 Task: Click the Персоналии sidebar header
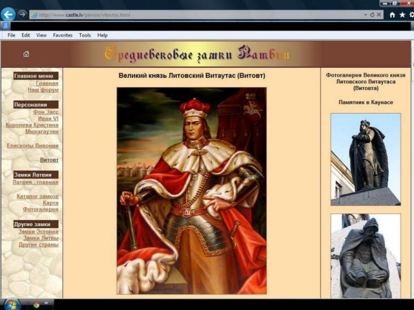tap(36, 105)
